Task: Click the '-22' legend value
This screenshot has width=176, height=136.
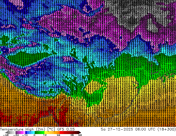Action: [16, 135]
